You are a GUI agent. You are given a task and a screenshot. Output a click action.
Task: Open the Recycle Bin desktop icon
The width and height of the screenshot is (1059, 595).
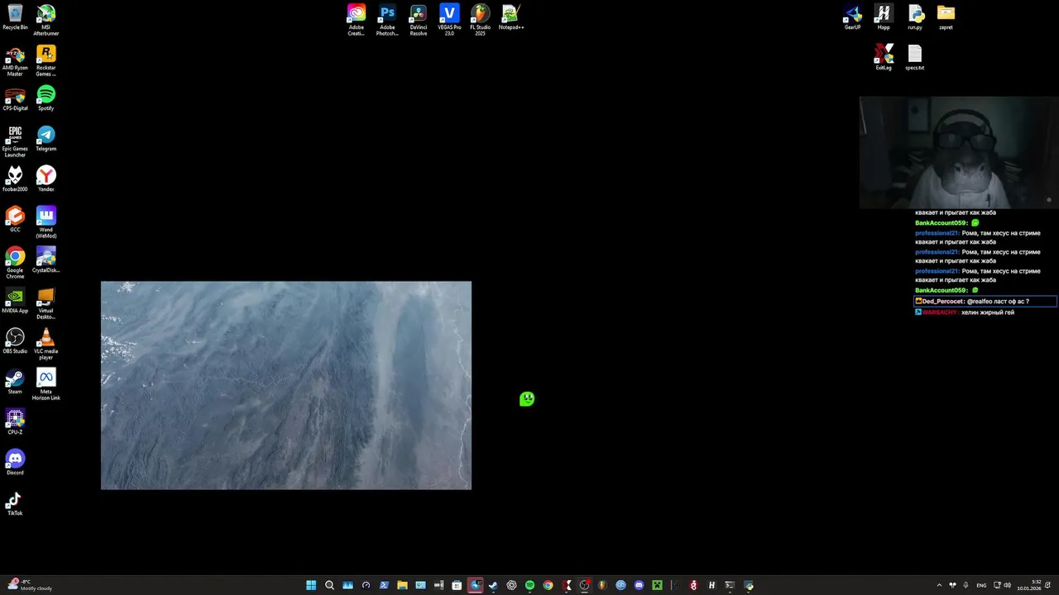pyautogui.click(x=15, y=17)
